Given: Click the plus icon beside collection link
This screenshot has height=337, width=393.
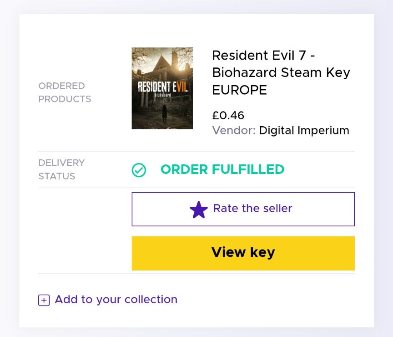Looking at the screenshot, I should pos(44,300).
